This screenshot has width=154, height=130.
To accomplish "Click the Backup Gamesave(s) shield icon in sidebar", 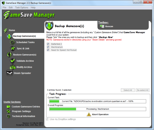I will tap(9, 36).
